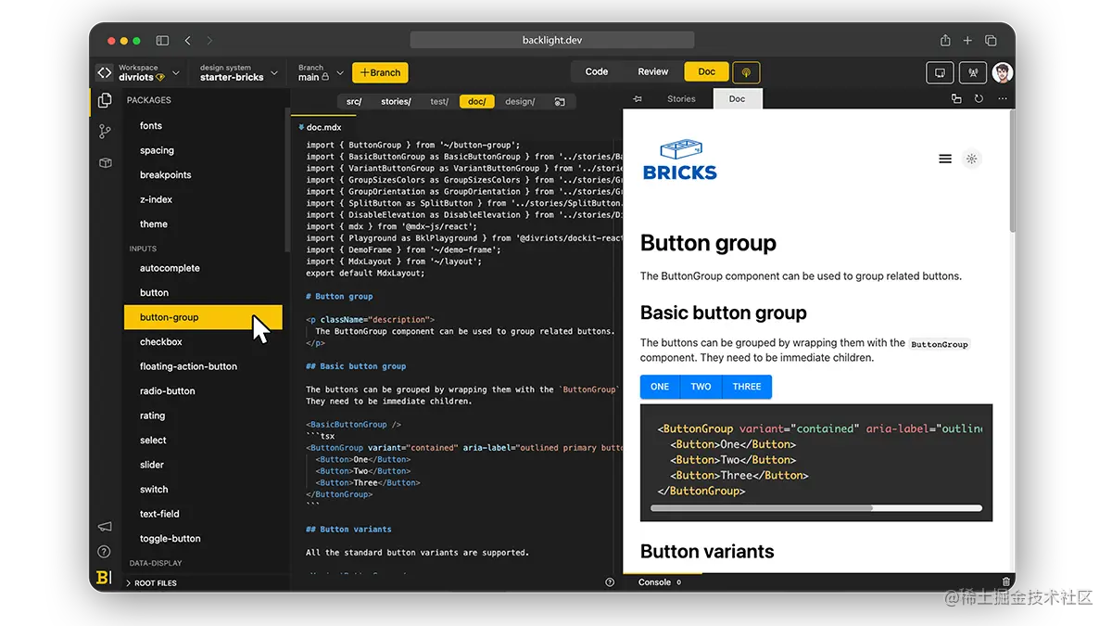Image resolution: width=1112 pixels, height=626 pixels.
Task: Open the button package in the sidebar
Action: click(x=154, y=292)
